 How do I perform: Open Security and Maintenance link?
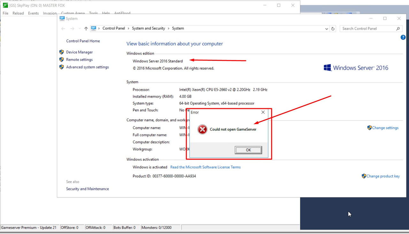[88, 189]
